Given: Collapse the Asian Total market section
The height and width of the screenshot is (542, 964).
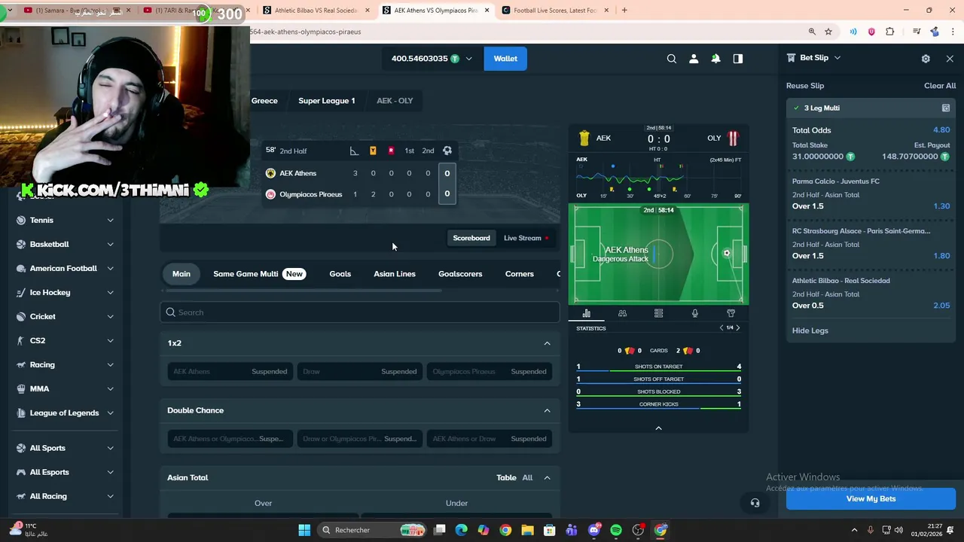Looking at the screenshot, I should (548, 477).
